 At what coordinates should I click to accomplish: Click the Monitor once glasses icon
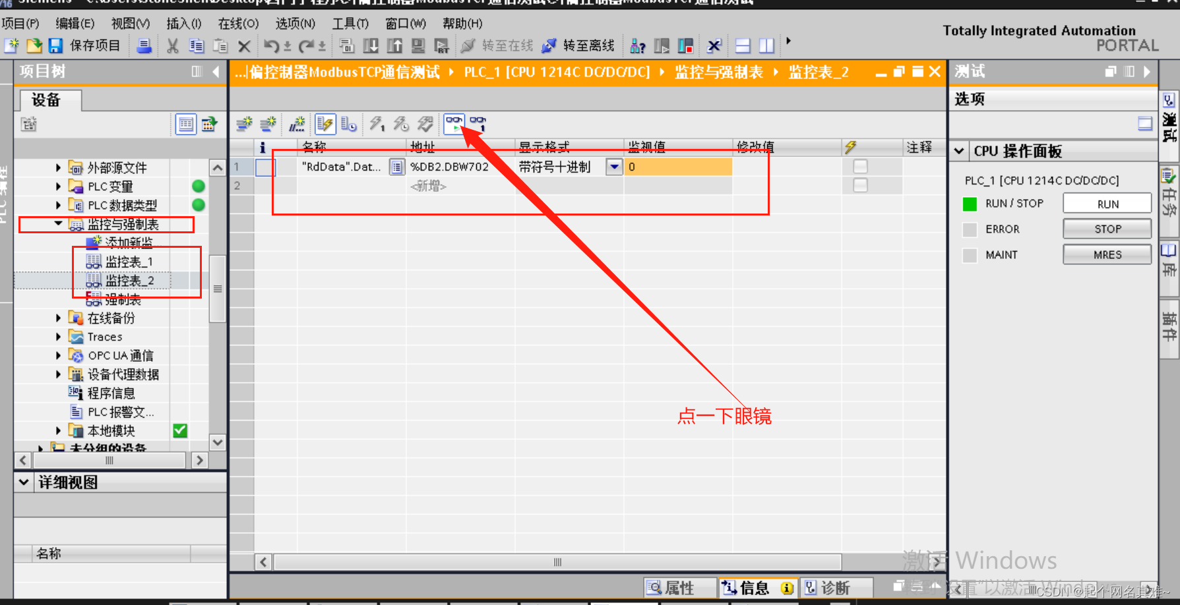click(x=478, y=123)
